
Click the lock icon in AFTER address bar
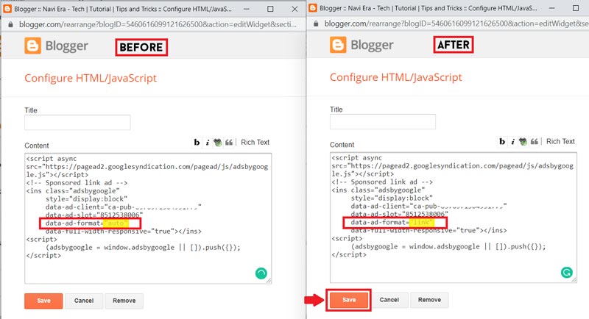click(316, 24)
